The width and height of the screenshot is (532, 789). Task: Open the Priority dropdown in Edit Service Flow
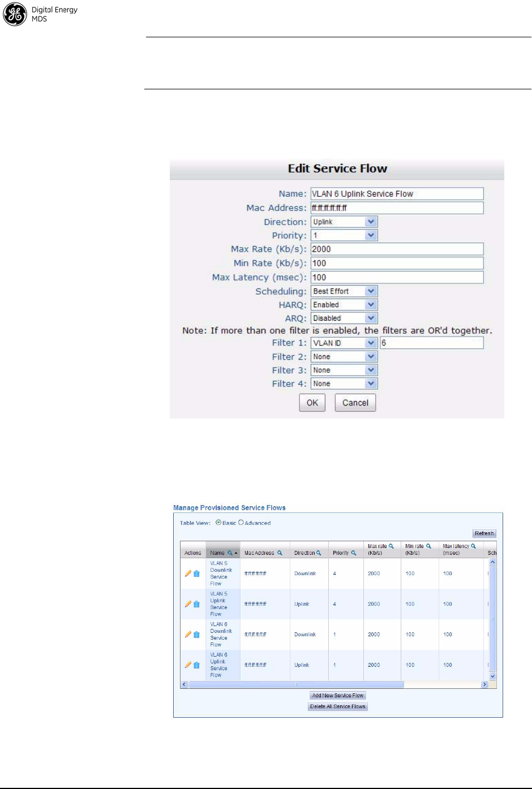click(x=344, y=235)
